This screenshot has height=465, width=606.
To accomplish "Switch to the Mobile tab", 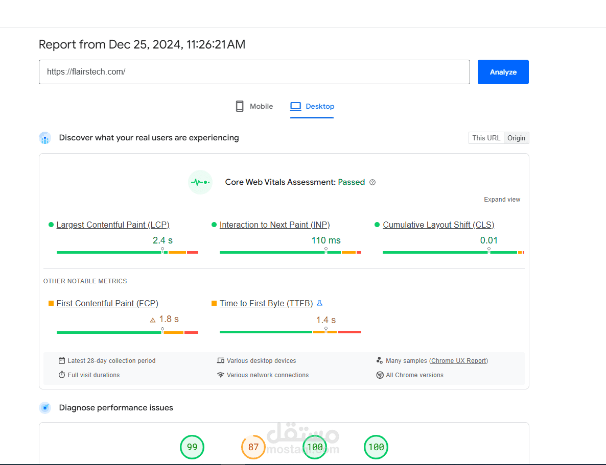I will coord(254,106).
